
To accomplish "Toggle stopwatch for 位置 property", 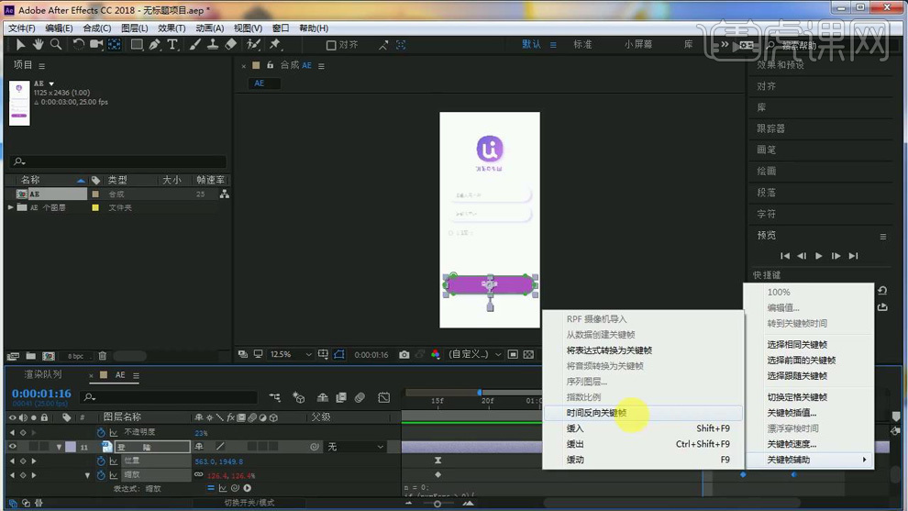I will 100,461.
